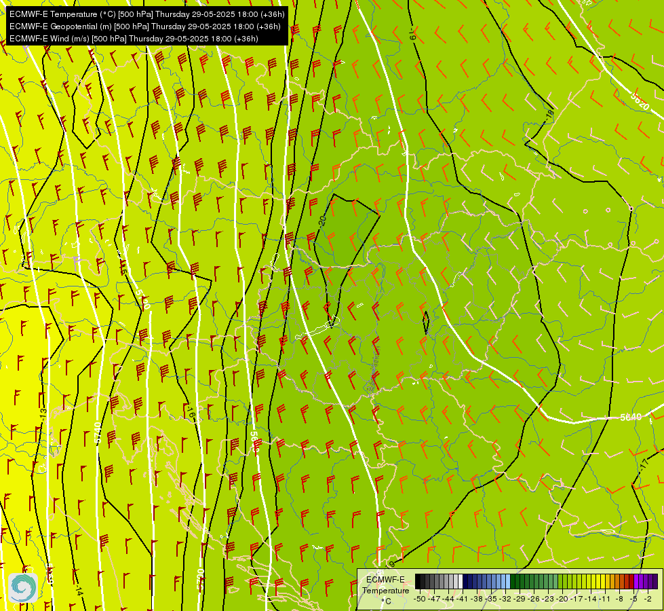
Task: Click the 5740 geopotential contour label
Action: (x=98, y=432)
